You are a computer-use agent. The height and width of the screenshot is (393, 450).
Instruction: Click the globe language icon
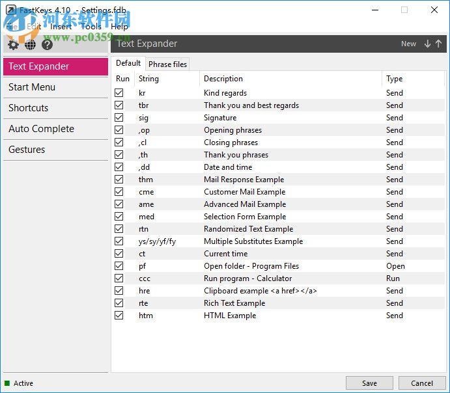pos(30,45)
